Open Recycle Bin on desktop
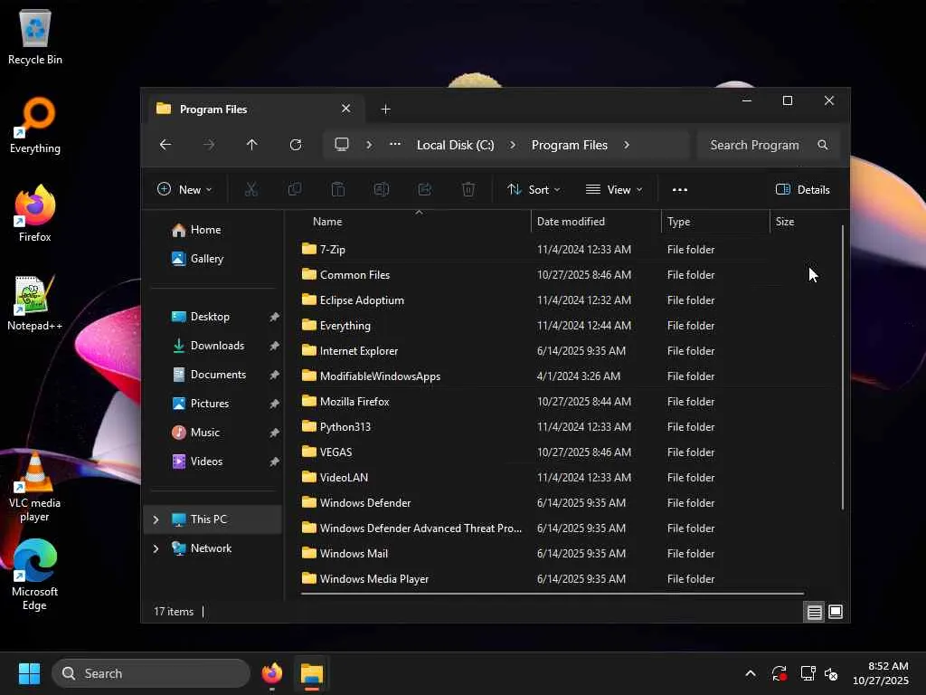Viewport: 926px width, 695px height. 35,37
